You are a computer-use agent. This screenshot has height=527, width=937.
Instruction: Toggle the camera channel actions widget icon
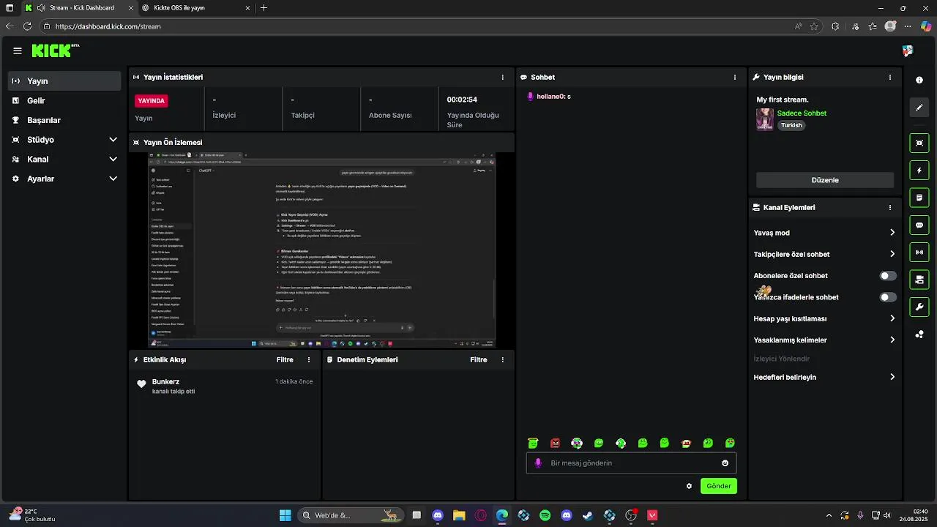919,280
